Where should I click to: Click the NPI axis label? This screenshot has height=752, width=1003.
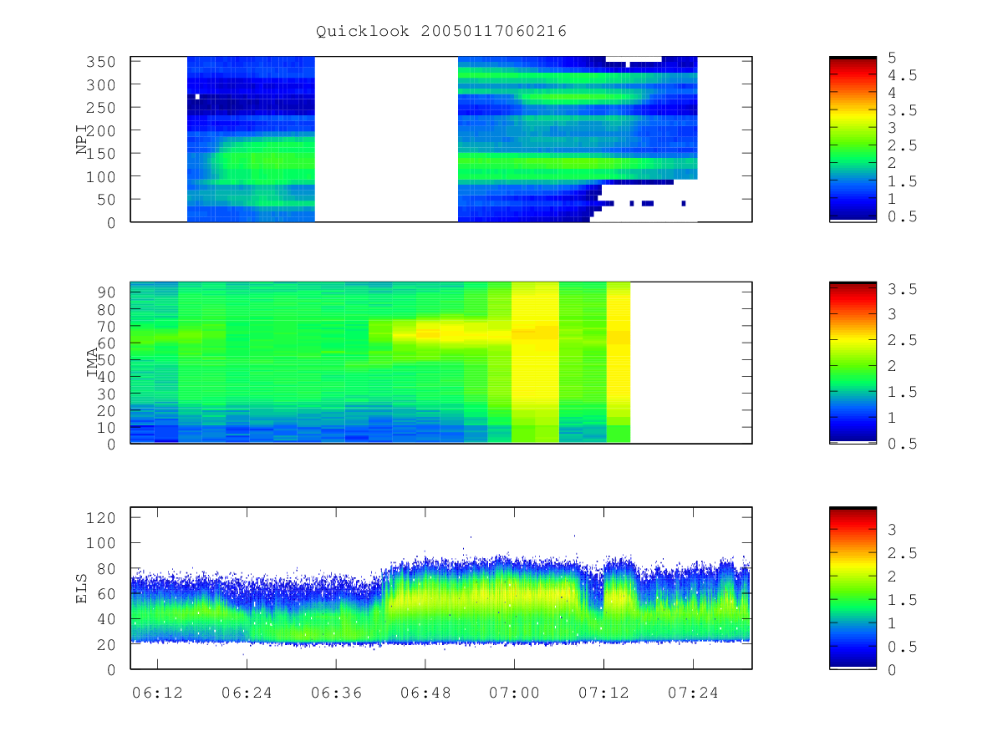[82, 140]
